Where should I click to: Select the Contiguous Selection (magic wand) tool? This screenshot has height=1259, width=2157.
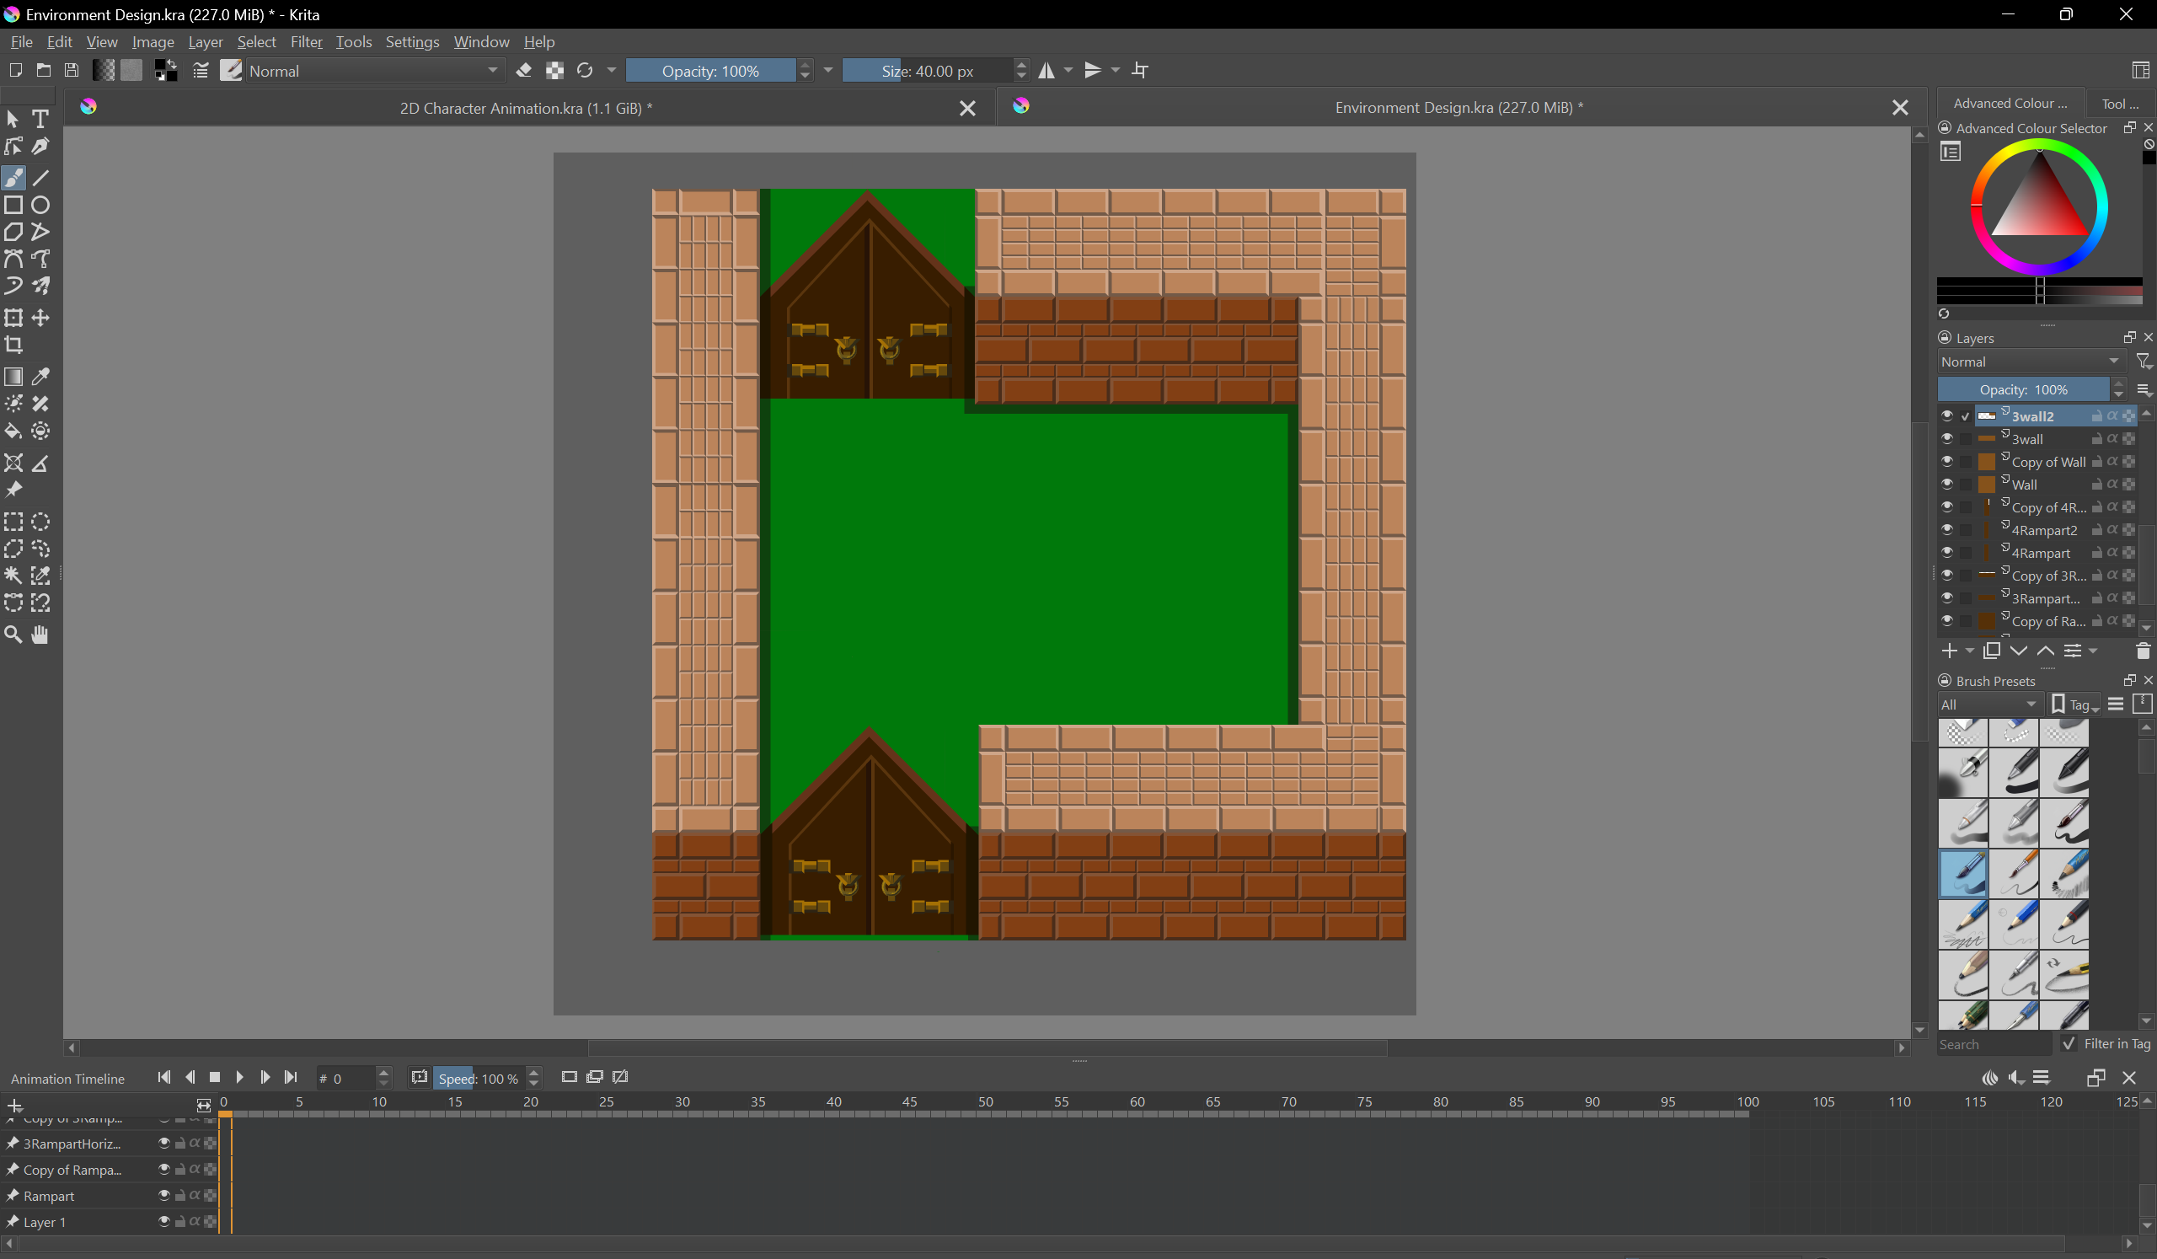(x=13, y=576)
